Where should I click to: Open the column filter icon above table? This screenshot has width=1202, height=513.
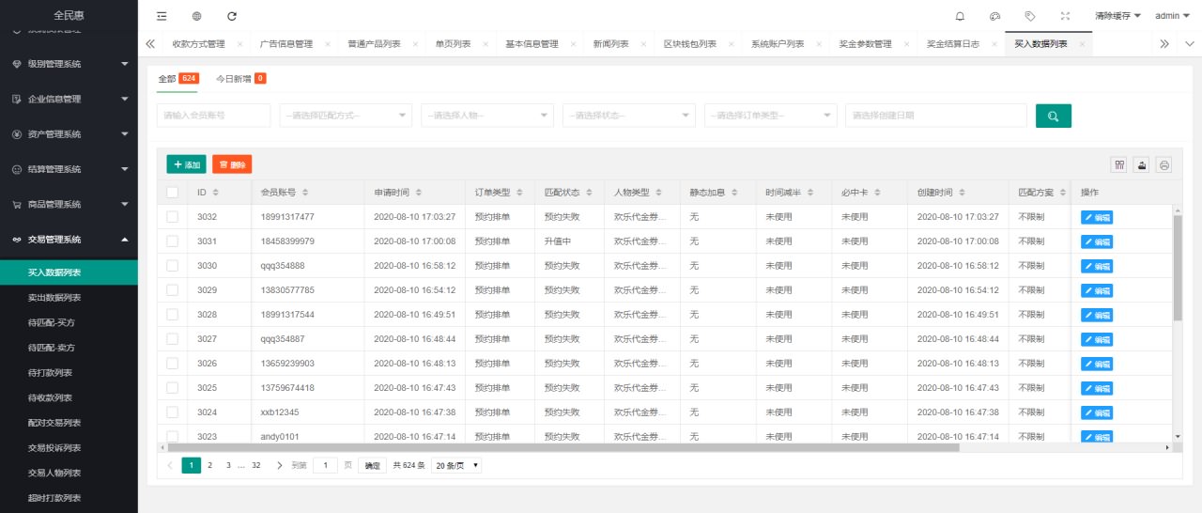click(x=1119, y=164)
